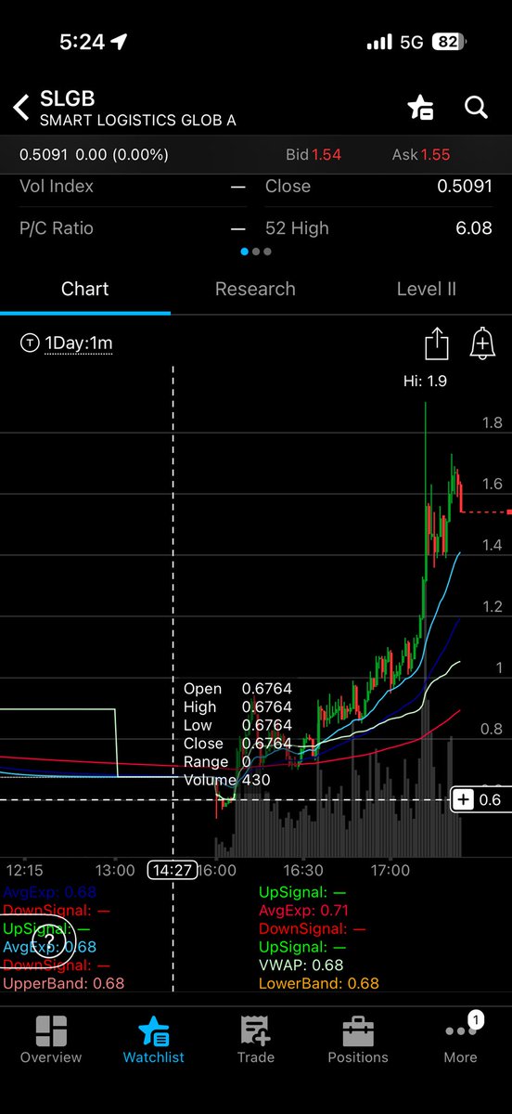Switch to the Level II tab
Image resolution: width=512 pixels, height=1114 pixels.
426,289
